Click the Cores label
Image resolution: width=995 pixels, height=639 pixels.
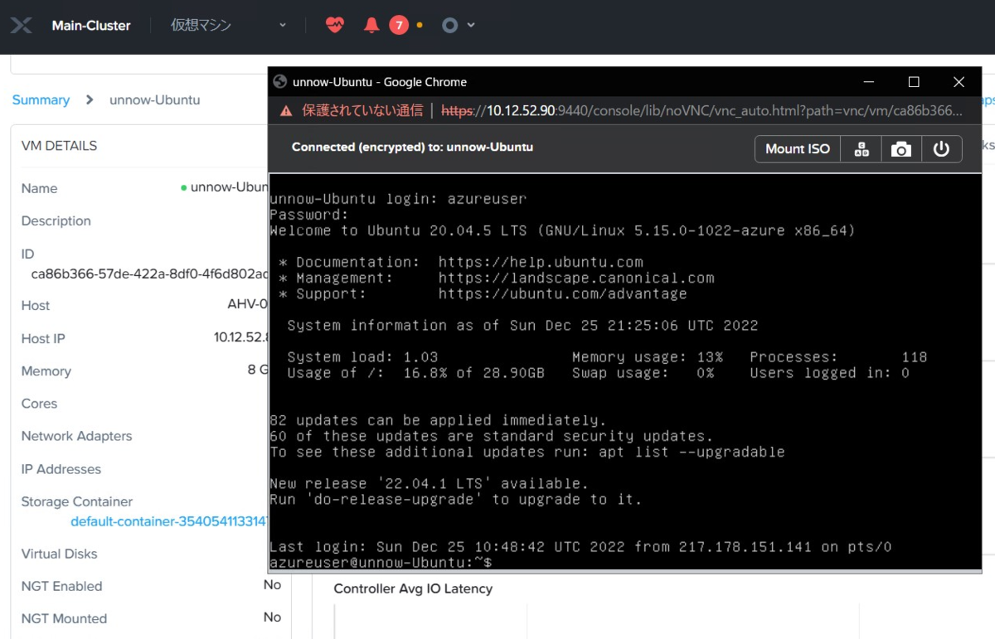[x=39, y=404]
